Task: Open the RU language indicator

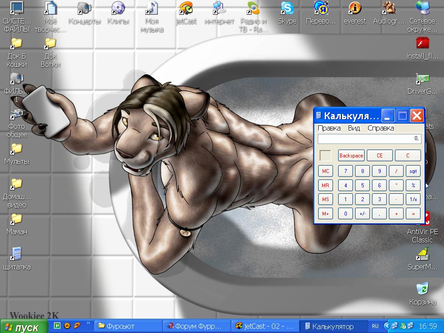Action: [375, 326]
